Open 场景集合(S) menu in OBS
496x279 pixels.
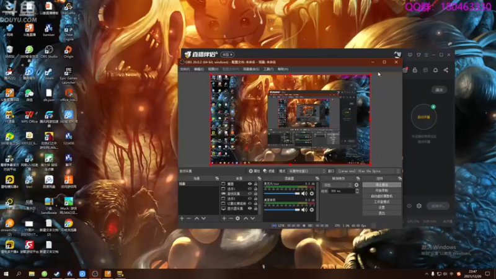click(251, 69)
